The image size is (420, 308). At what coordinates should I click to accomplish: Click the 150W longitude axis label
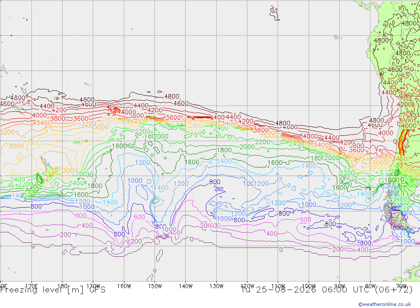[155, 286]
